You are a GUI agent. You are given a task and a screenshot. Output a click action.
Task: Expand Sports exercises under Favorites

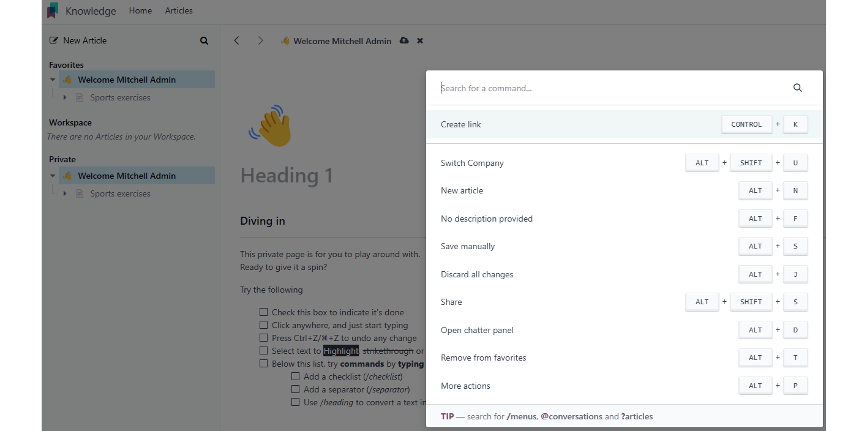pyautogui.click(x=65, y=97)
